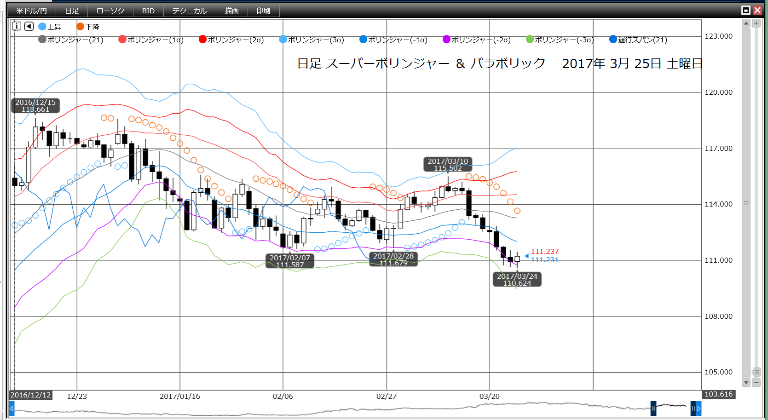Select the ボリンジャー(1σ) legend entry
This screenshot has width=768, height=420.
click(151, 40)
